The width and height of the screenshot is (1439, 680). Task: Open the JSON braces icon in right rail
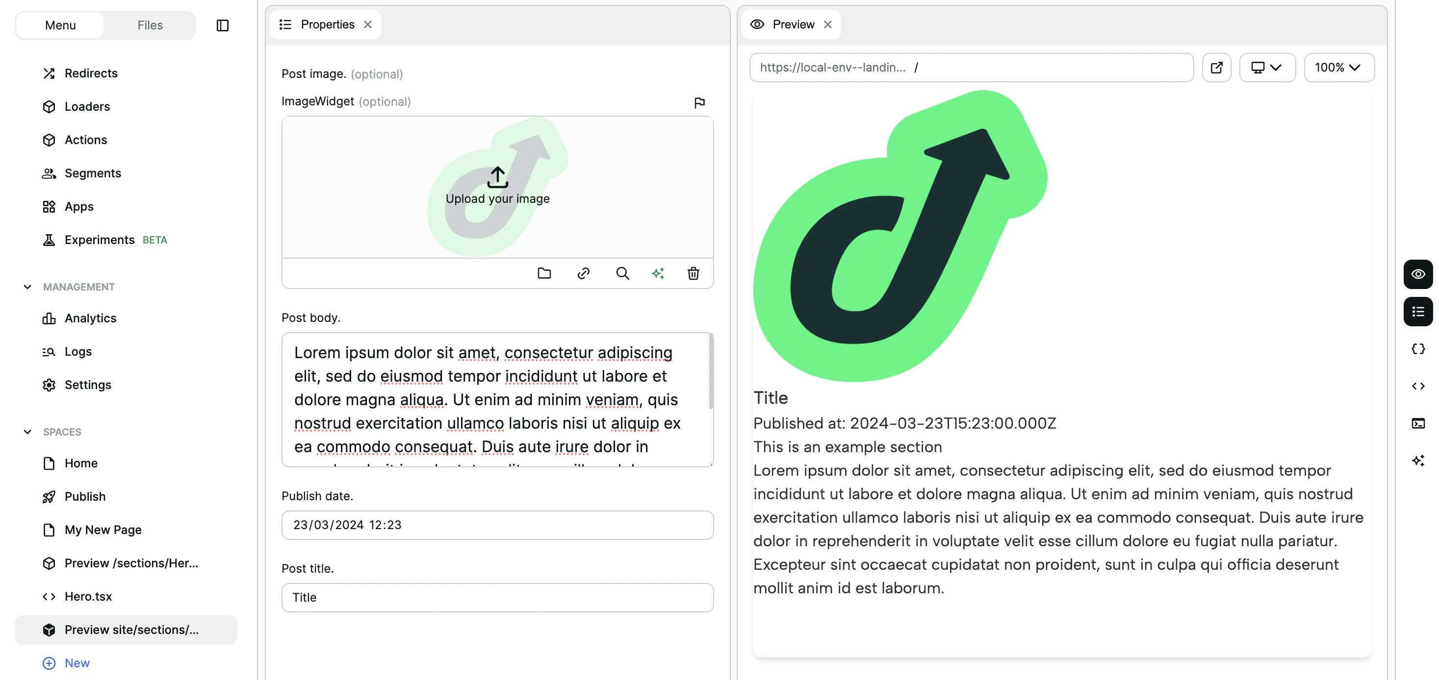click(x=1418, y=349)
